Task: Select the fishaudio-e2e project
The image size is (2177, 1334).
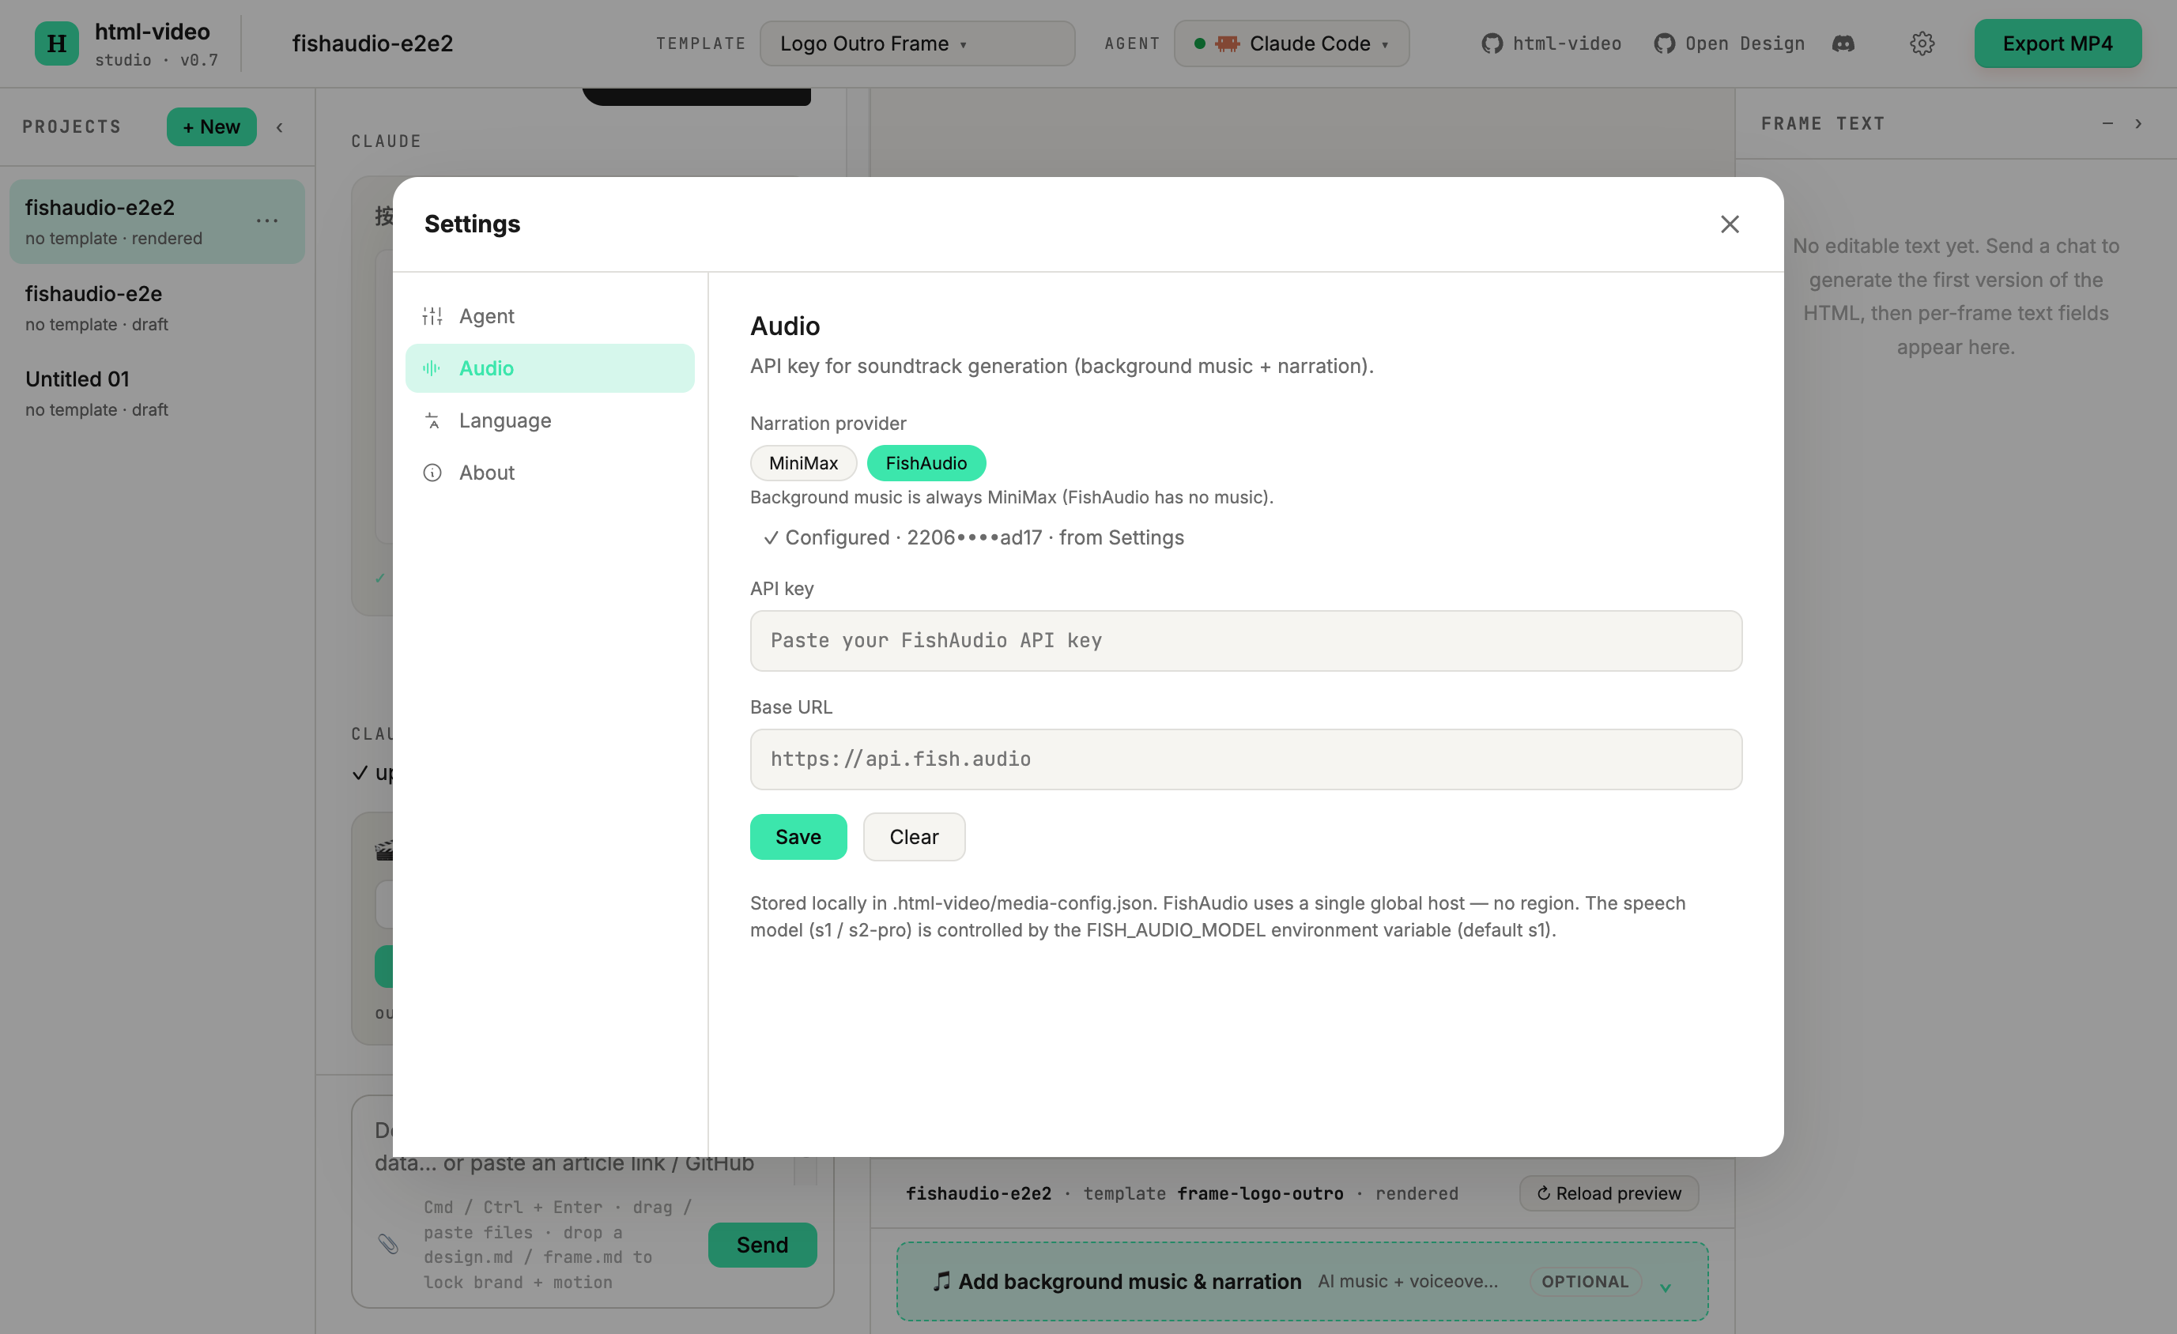Action: (157, 307)
